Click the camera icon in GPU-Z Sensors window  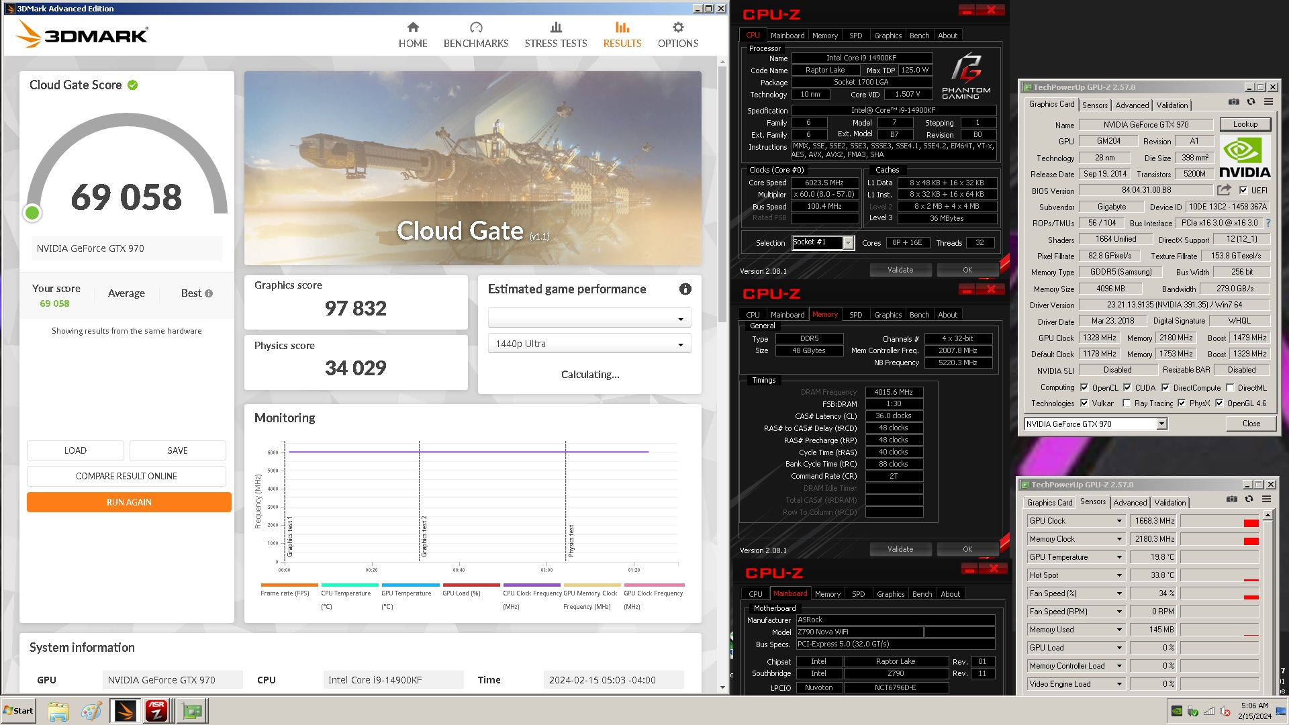click(1232, 499)
